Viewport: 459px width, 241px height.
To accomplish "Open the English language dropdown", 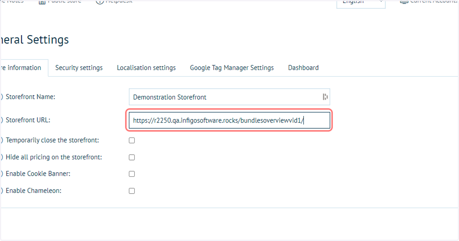I will 361,3.
